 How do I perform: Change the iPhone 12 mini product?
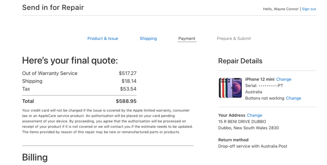(284, 79)
